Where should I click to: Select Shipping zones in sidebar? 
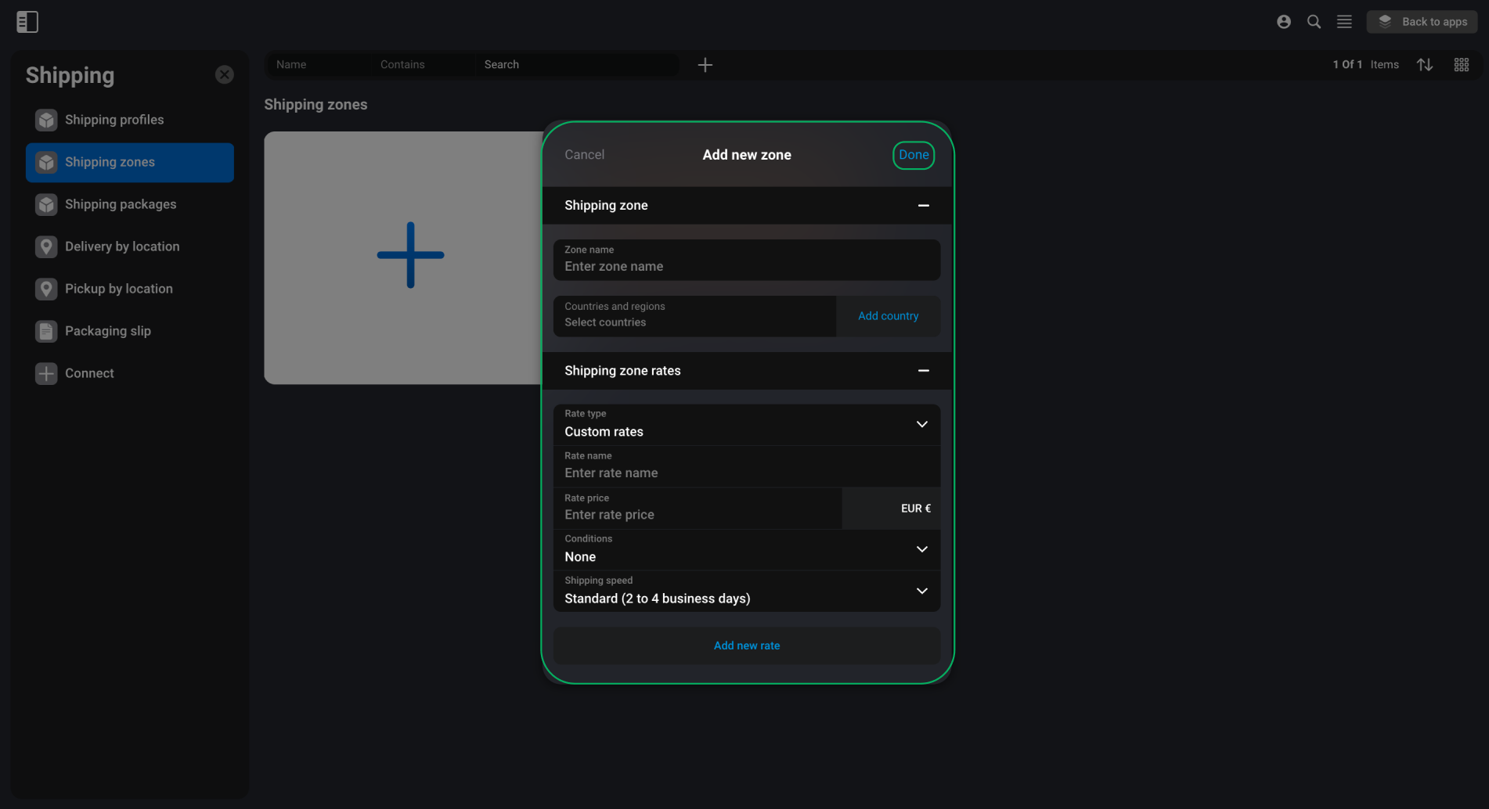(x=130, y=162)
